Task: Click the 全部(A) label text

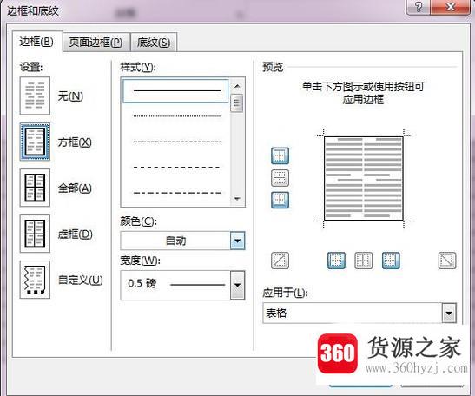Action: pyautogui.click(x=75, y=188)
